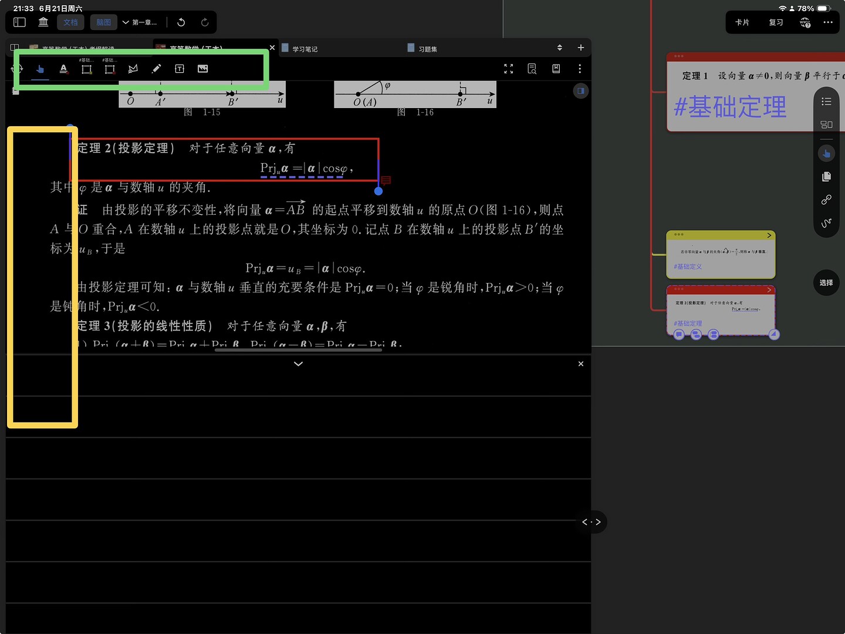Click the link cards icon

[826, 200]
